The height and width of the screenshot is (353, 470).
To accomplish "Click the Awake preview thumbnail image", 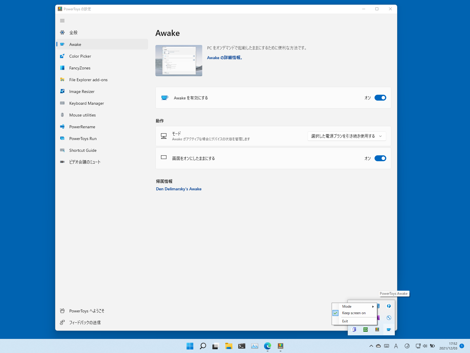I will [179, 61].
